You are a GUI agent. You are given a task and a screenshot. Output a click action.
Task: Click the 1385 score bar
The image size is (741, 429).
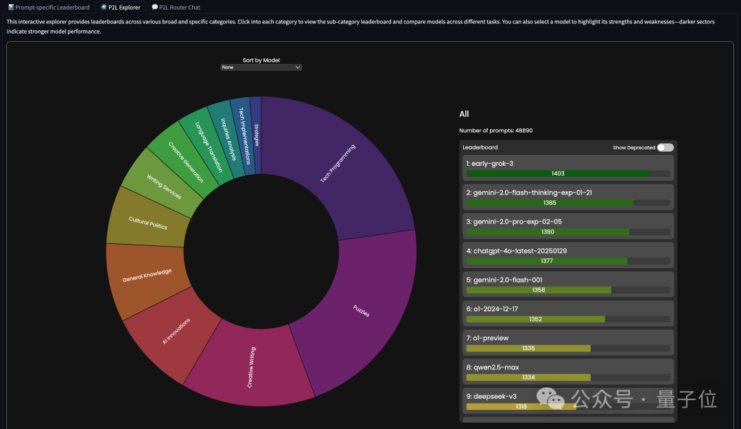pyautogui.click(x=550, y=203)
